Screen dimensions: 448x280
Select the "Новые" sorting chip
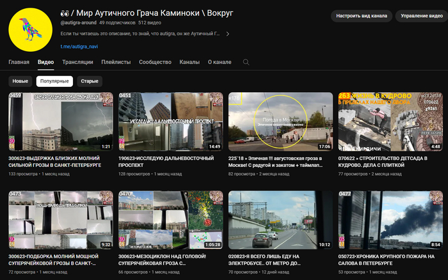click(20, 81)
